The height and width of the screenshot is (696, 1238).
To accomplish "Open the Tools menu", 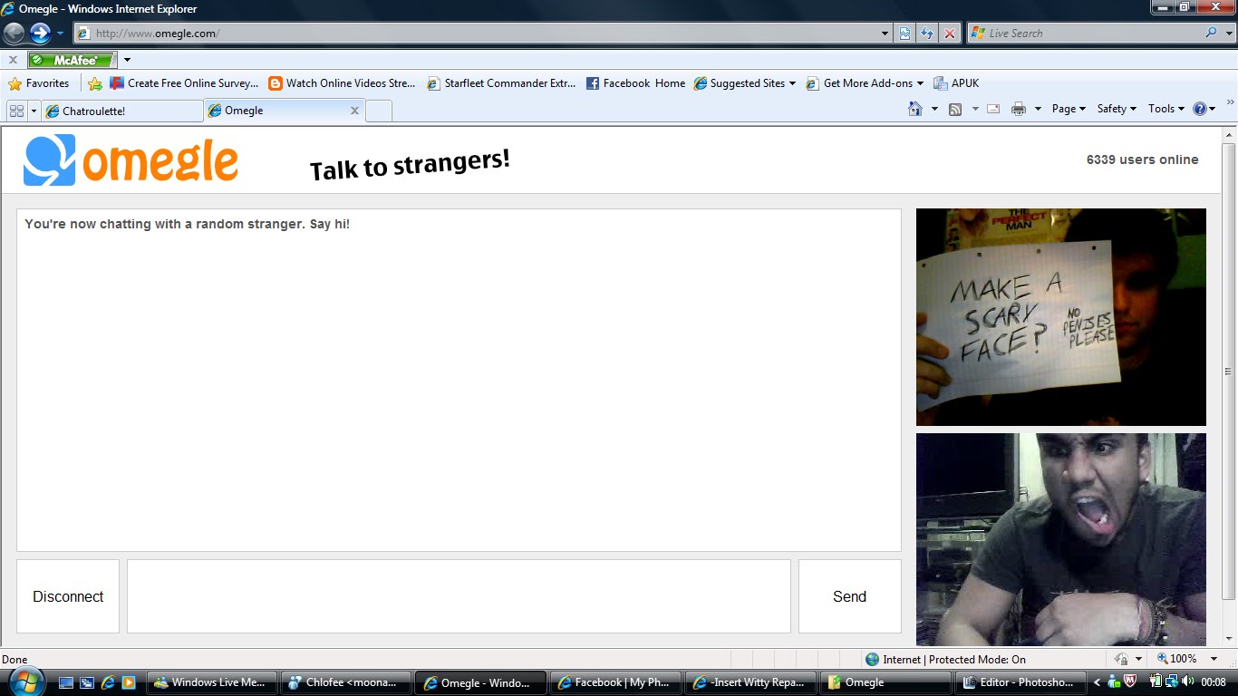I will 1165,109.
